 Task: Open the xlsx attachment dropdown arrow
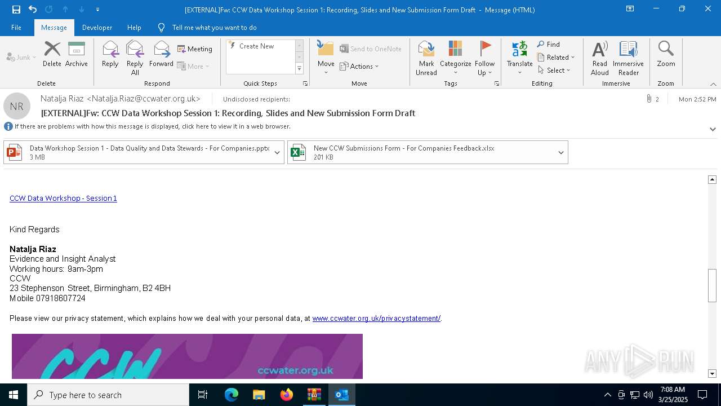(x=561, y=153)
